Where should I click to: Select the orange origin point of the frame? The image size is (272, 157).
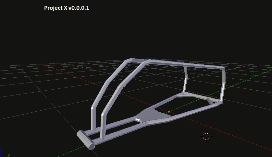[169, 112]
